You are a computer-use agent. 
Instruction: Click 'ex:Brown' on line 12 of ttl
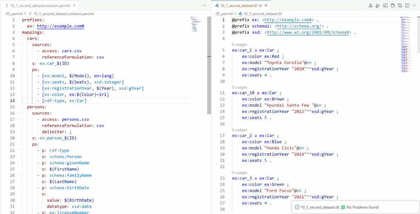pyautogui.click(x=274, y=99)
